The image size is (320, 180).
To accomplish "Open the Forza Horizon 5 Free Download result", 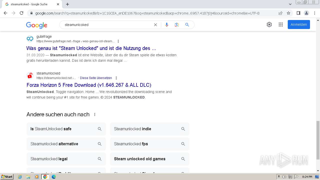I will tap(89, 85).
